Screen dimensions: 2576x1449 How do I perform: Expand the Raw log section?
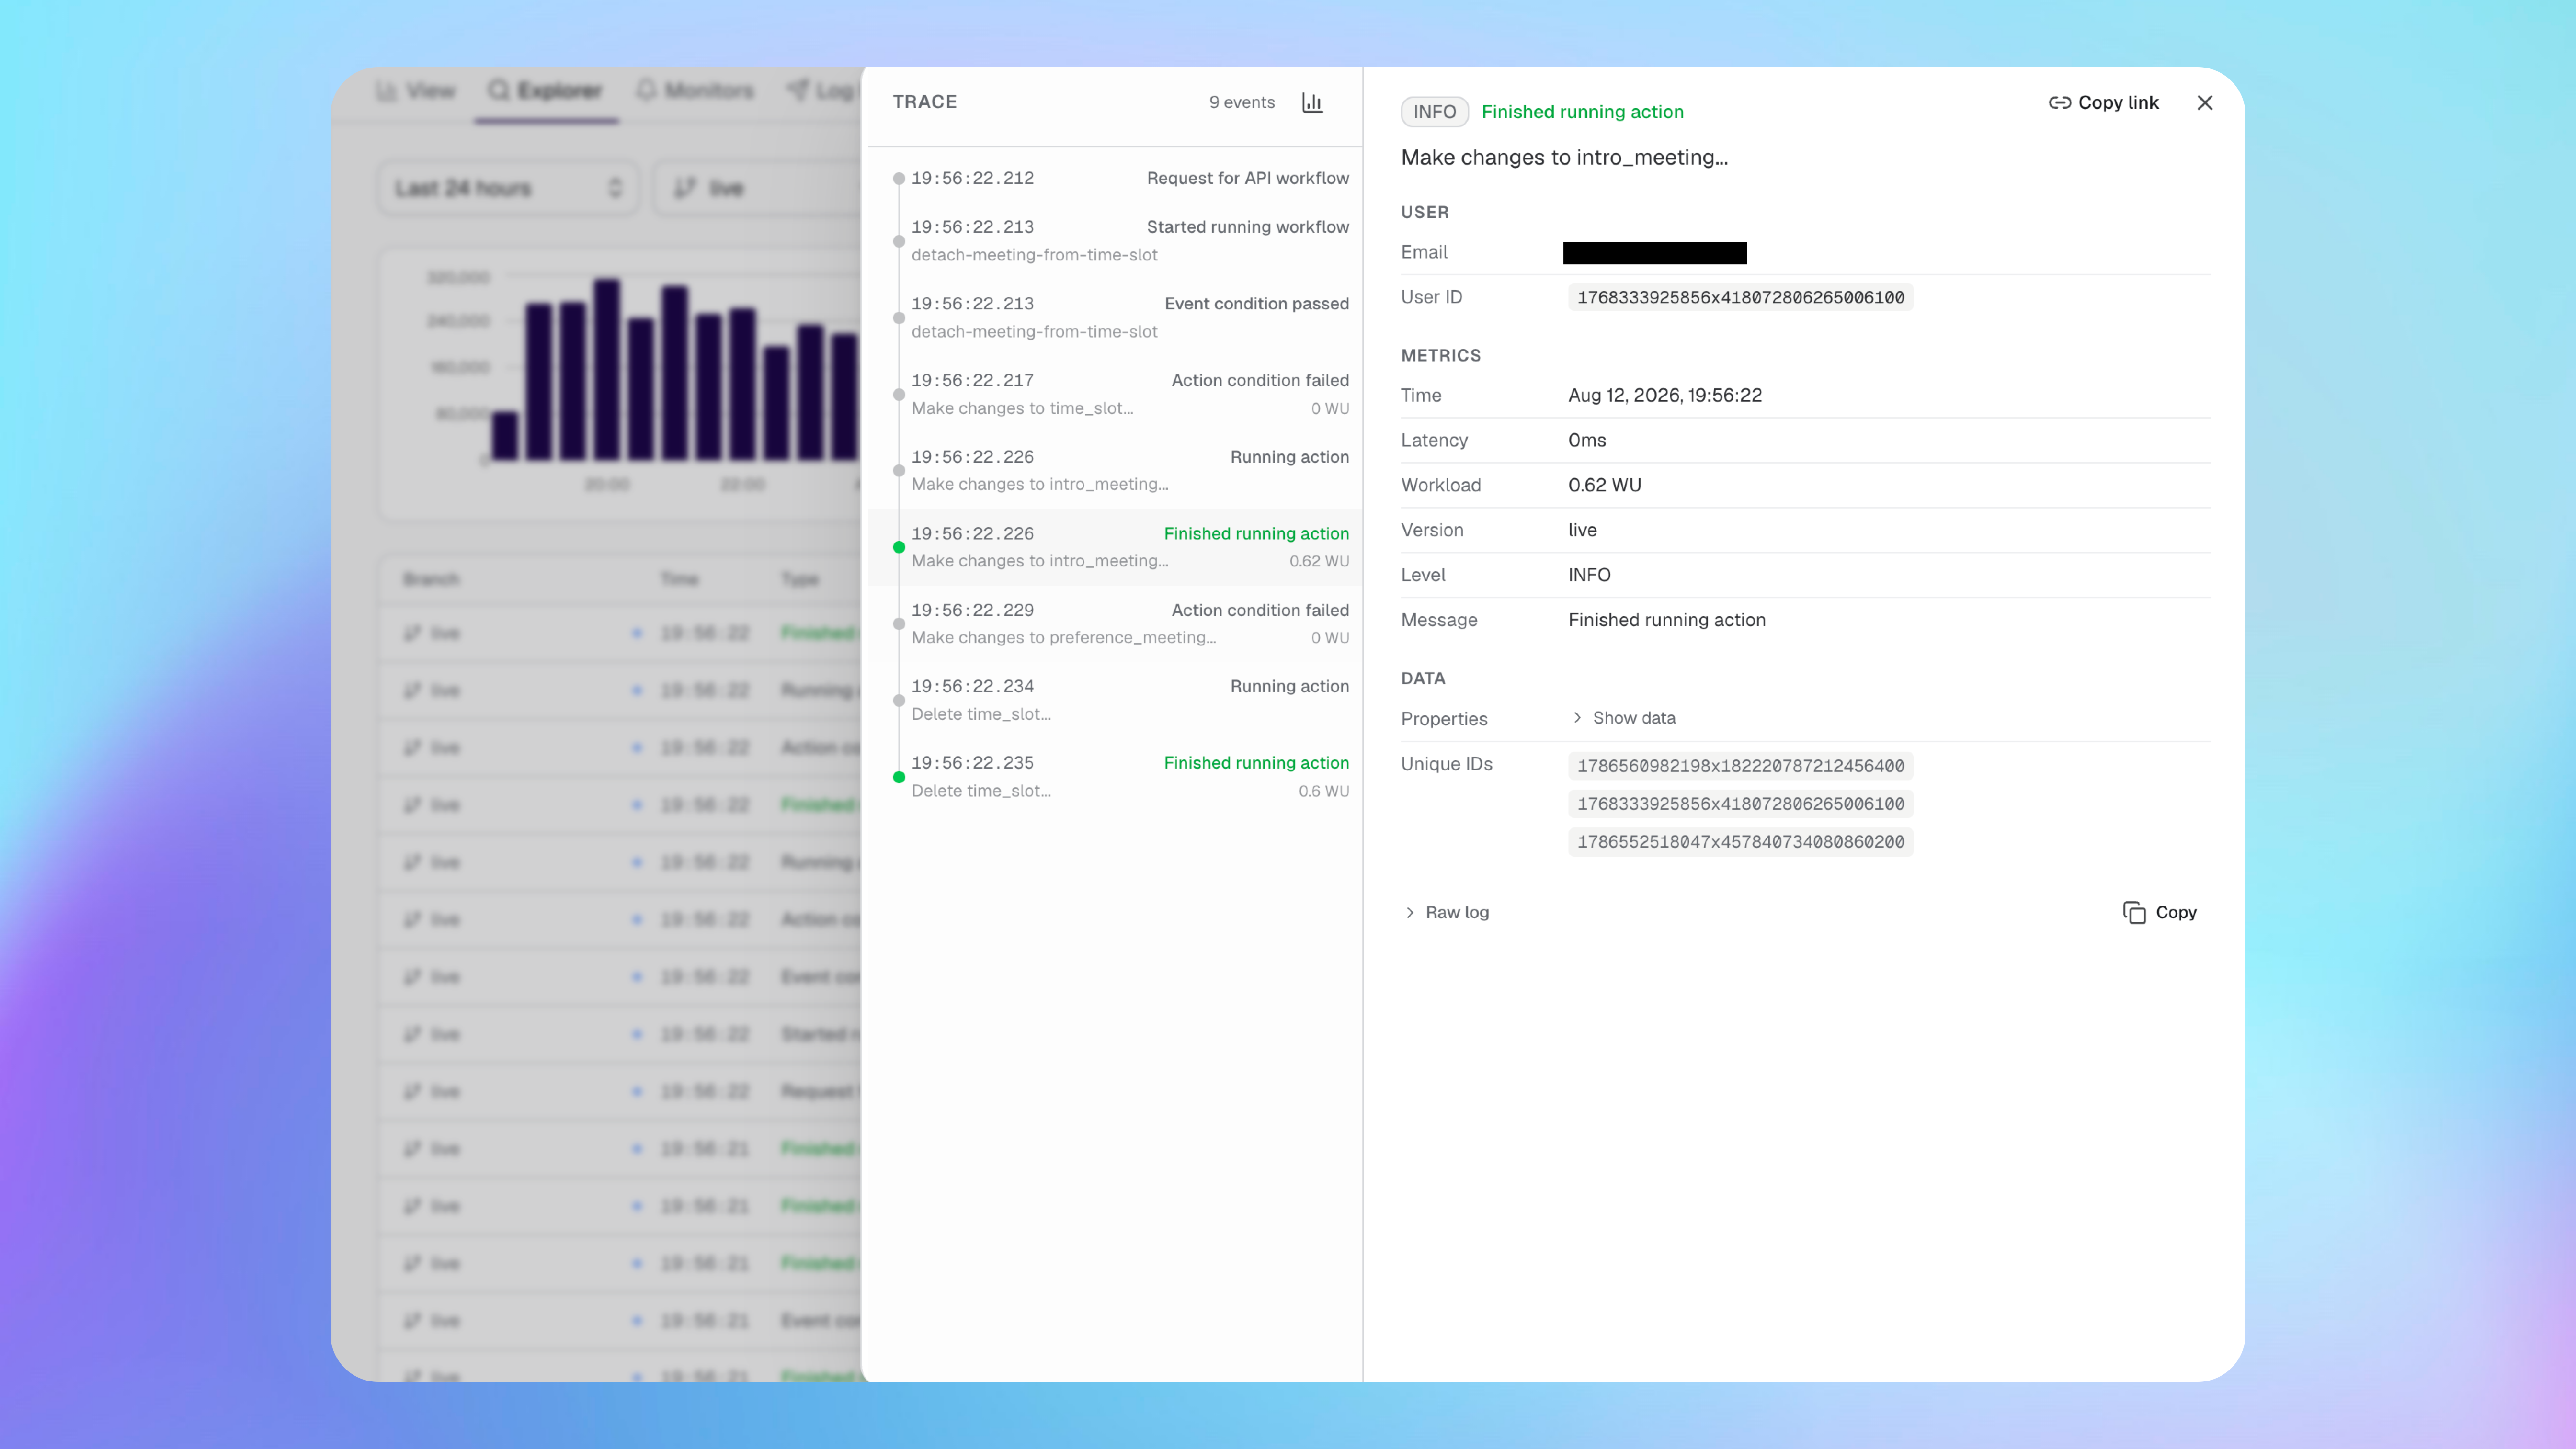pyautogui.click(x=1446, y=912)
